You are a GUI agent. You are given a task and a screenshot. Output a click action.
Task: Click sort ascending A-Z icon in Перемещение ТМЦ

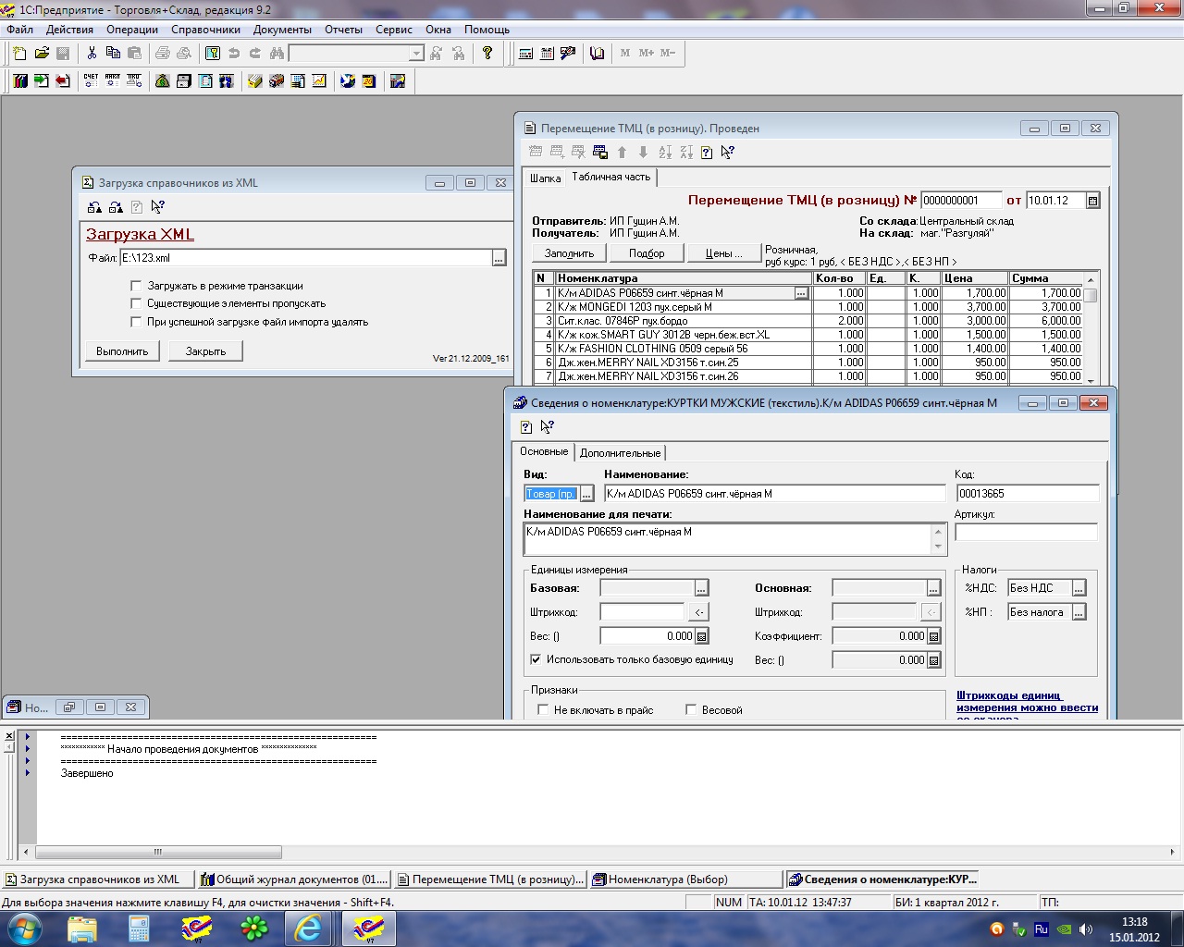665,153
